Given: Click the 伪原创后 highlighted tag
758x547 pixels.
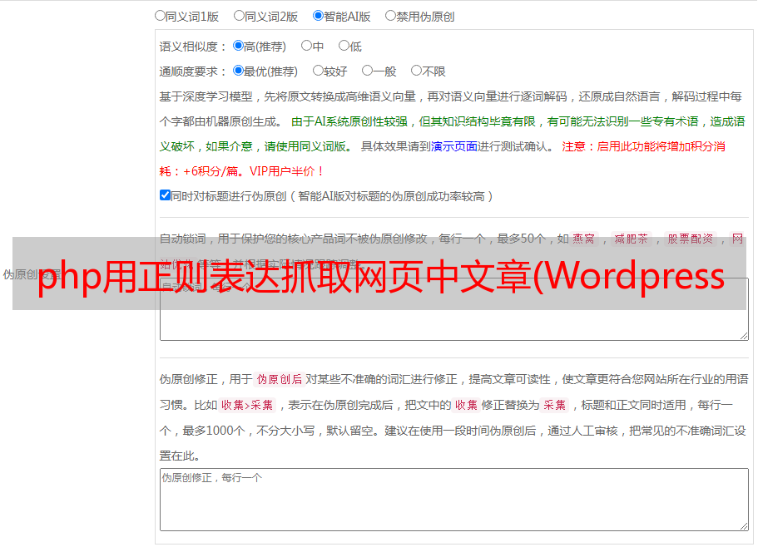Looking at the screenshot, I should [280, 379].
